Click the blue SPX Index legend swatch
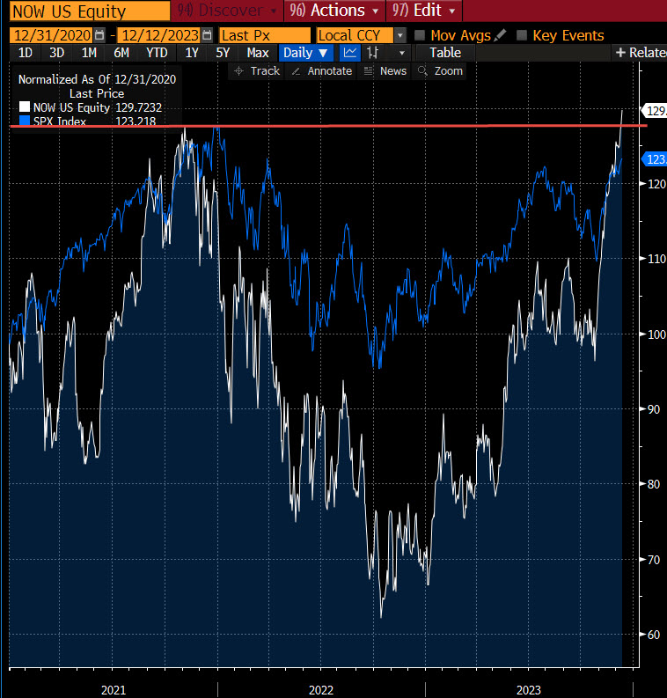Screen dimensions: 667x698 pos(25,121)
